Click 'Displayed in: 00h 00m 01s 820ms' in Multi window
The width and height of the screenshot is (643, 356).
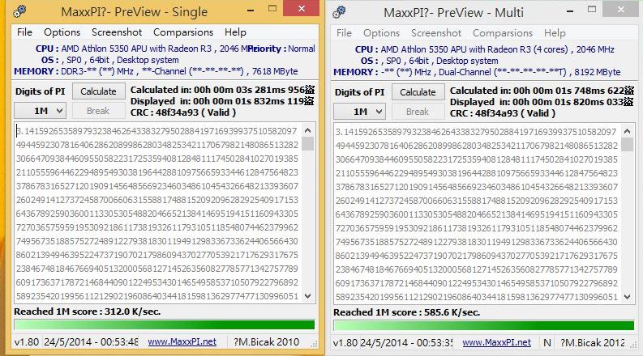pos(542,102)
